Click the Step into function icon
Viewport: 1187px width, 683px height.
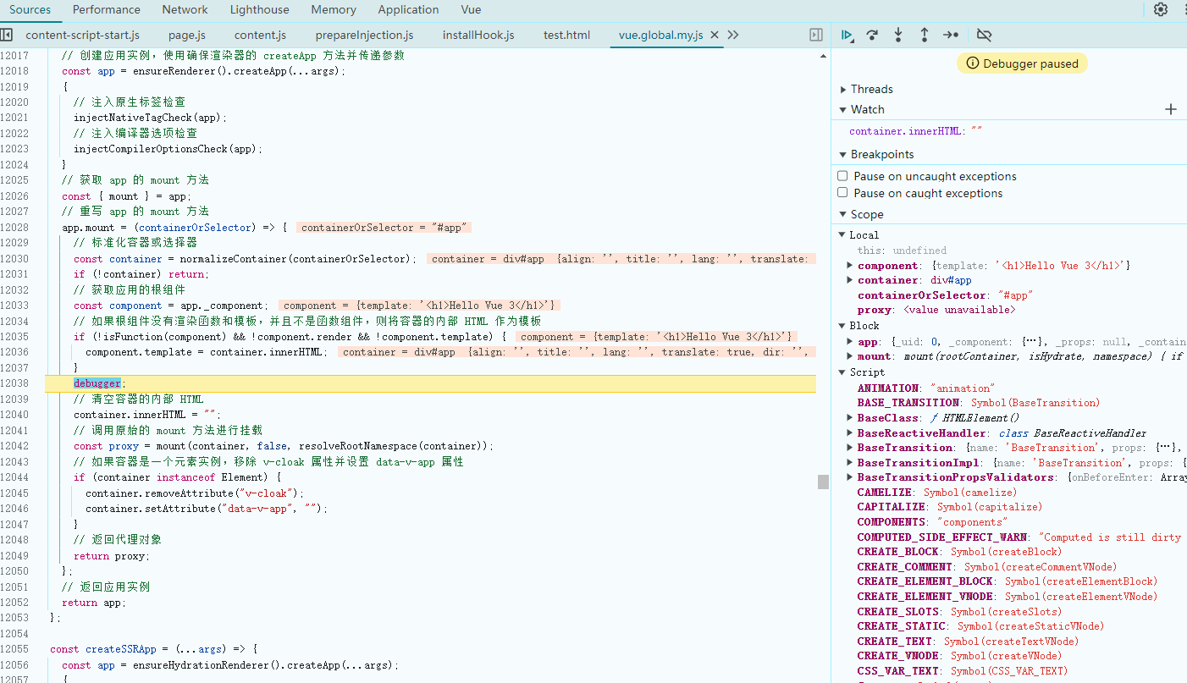coord(898,35)
